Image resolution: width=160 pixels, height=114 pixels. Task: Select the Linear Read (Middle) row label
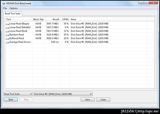pyautogui.click(x=20, y=27)
